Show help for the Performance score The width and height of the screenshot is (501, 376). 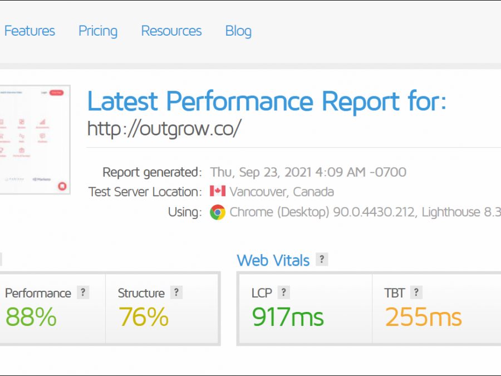(x=83, y=292)
